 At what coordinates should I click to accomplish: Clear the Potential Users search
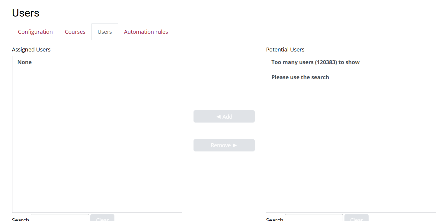[x=357, y=219]
